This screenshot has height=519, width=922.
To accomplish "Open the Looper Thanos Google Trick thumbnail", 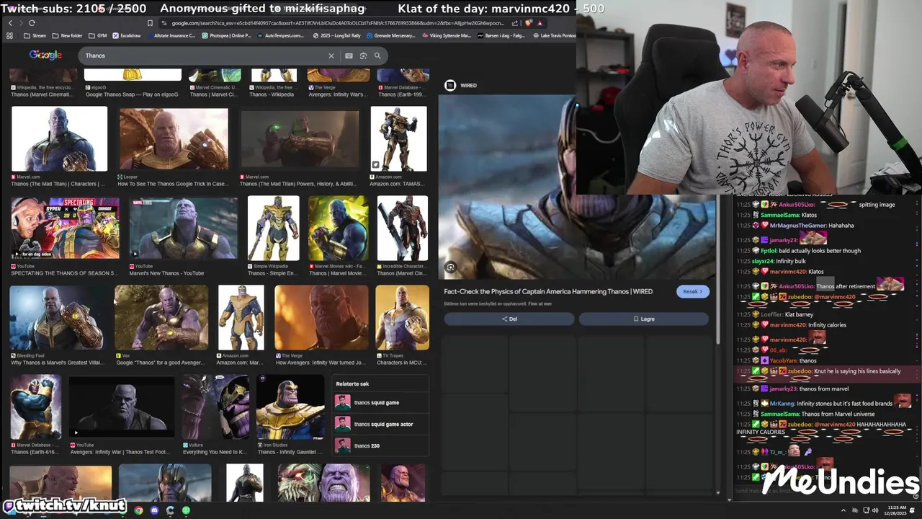I will (174, 139).
